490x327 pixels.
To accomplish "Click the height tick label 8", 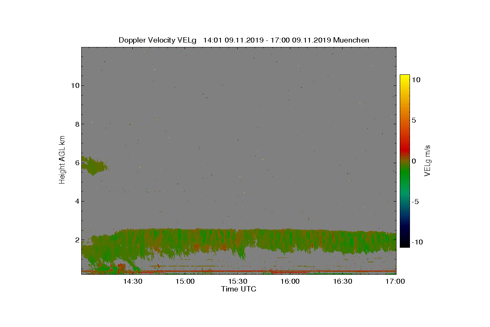I will coord(76,124).
